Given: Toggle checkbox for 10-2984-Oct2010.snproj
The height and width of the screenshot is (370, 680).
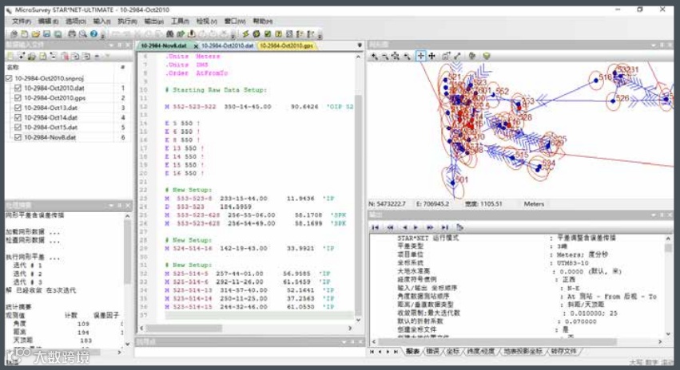Looking at the screenshot, I should pos(9,78).
